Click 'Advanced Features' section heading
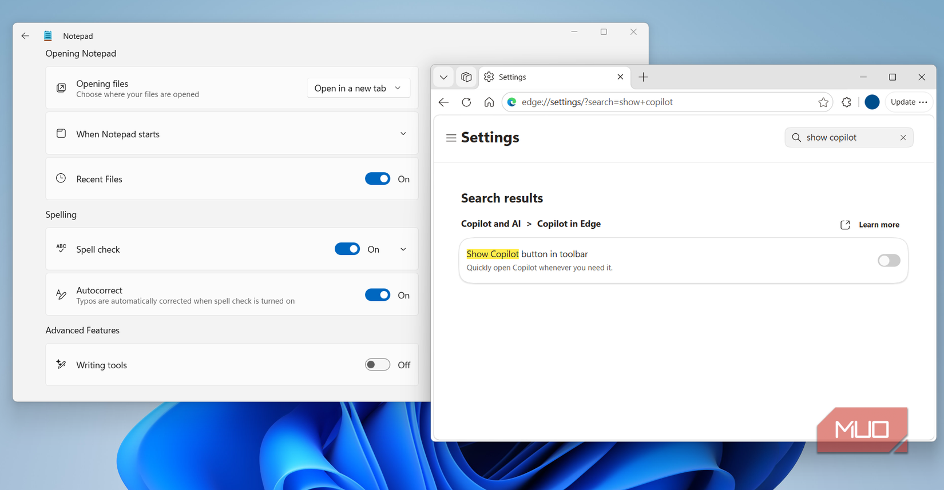 click(82, 330)
